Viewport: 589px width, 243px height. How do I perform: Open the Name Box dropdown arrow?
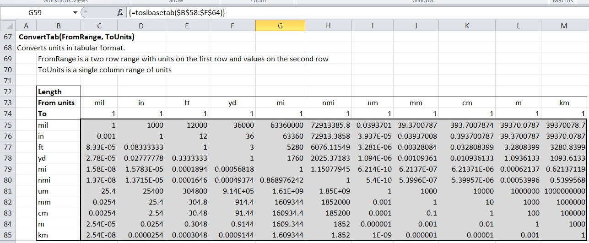point(75,13)
